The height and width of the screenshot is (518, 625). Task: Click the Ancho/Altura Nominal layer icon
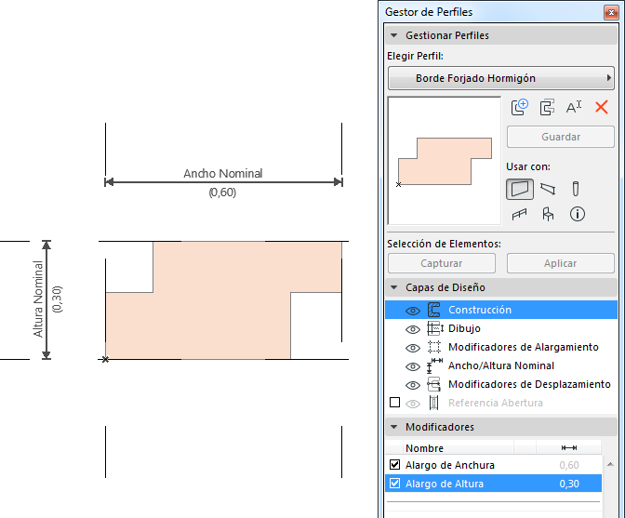pyautogui.click(x=434, y=365)
